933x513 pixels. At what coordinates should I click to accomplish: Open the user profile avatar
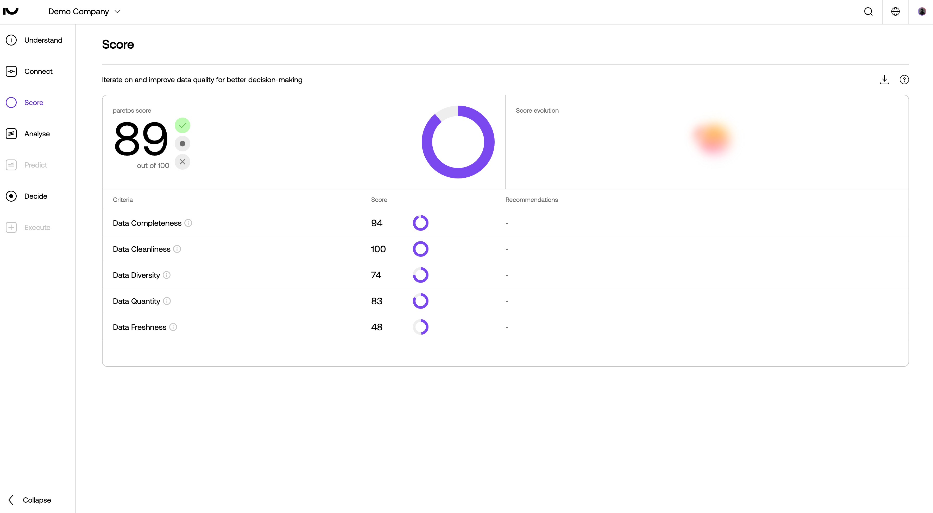pos(922,12)
